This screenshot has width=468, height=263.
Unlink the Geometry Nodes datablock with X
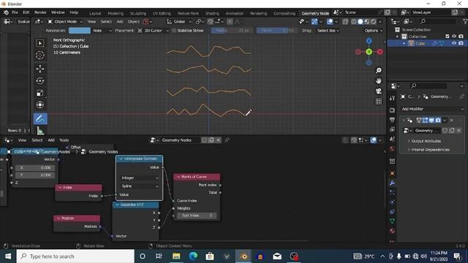[219, 140]
